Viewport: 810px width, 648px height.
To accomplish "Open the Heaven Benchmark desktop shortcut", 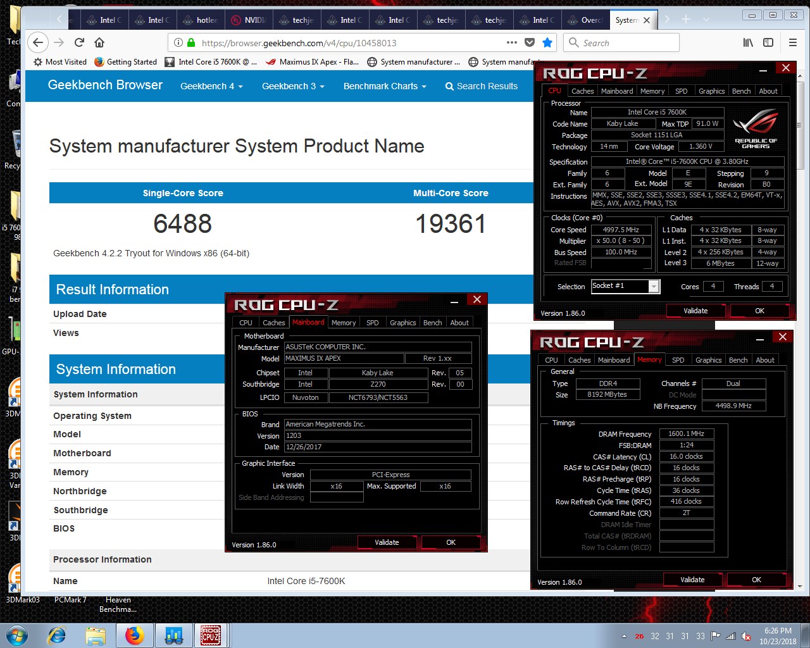I will click(x=118, y=604).
